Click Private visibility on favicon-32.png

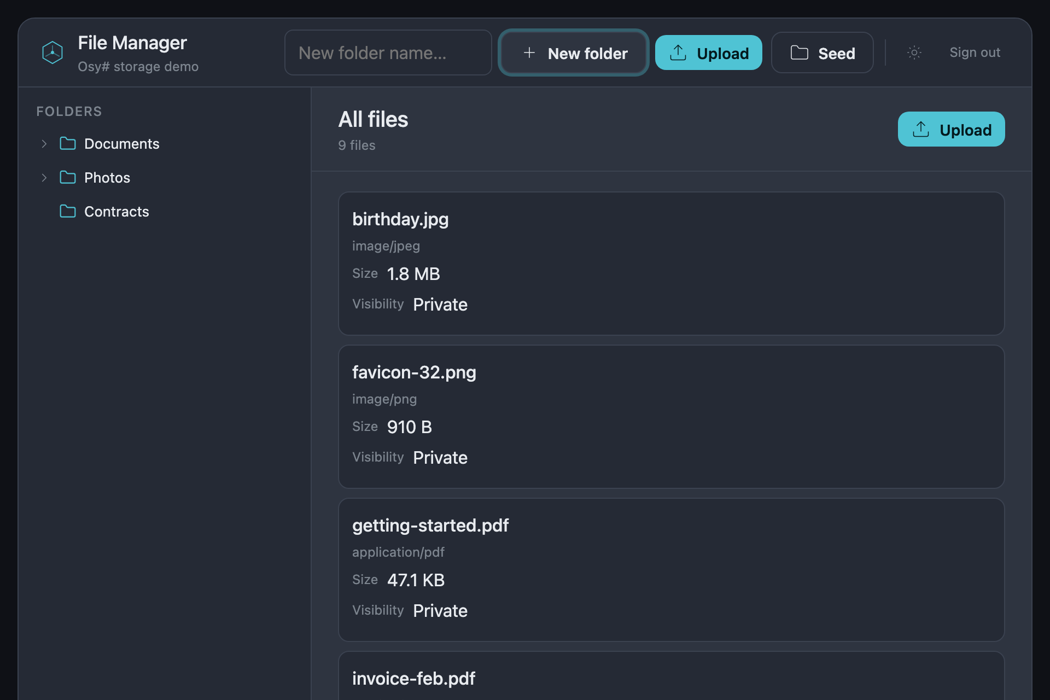click(440, 458)
